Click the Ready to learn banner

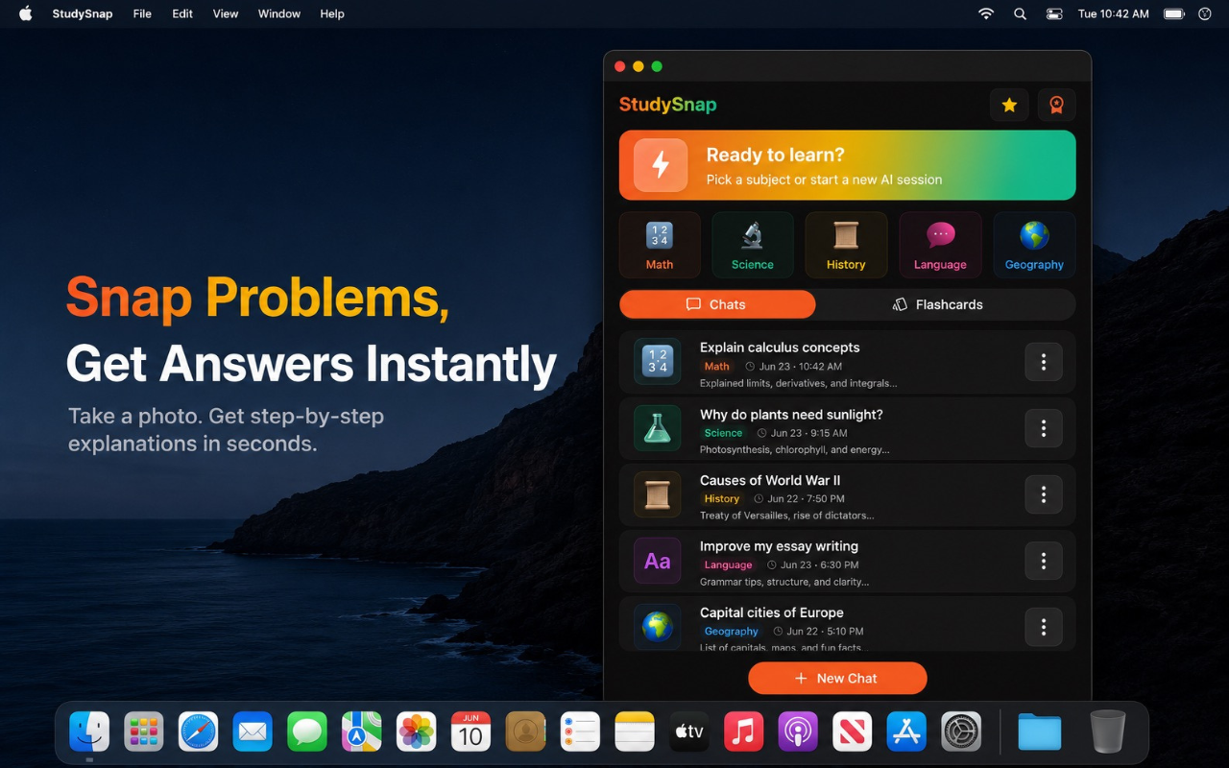[847, 165]
